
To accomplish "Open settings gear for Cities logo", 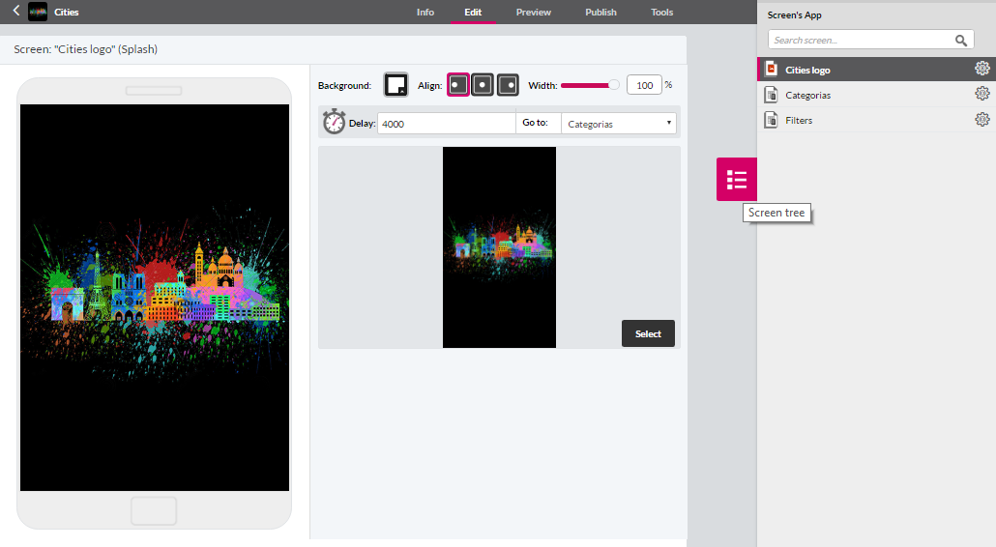I will [x=982, y=69].
